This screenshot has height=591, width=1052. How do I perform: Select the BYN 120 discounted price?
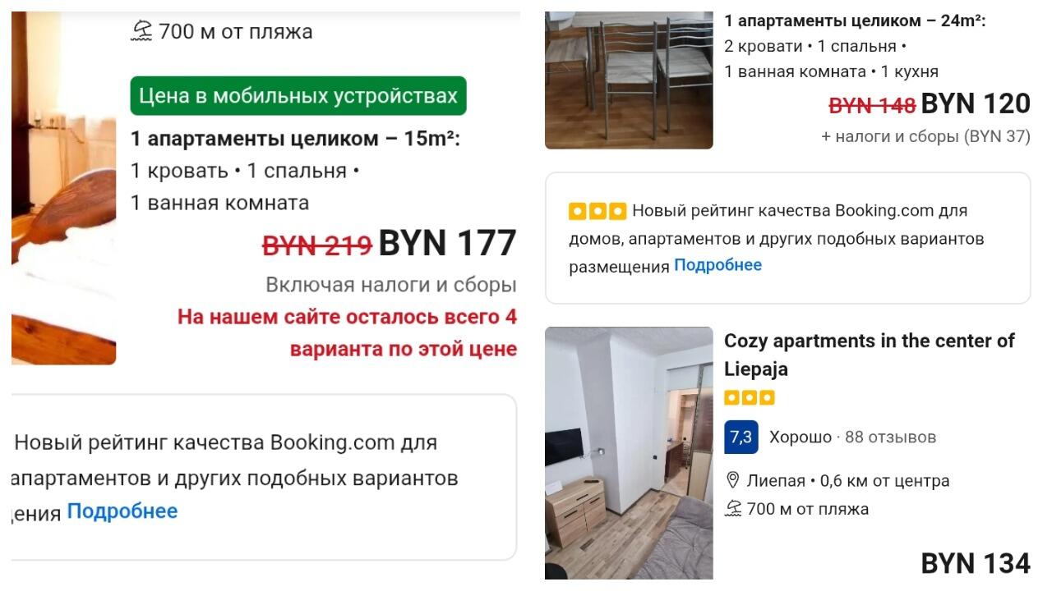(x=976, y=104)
